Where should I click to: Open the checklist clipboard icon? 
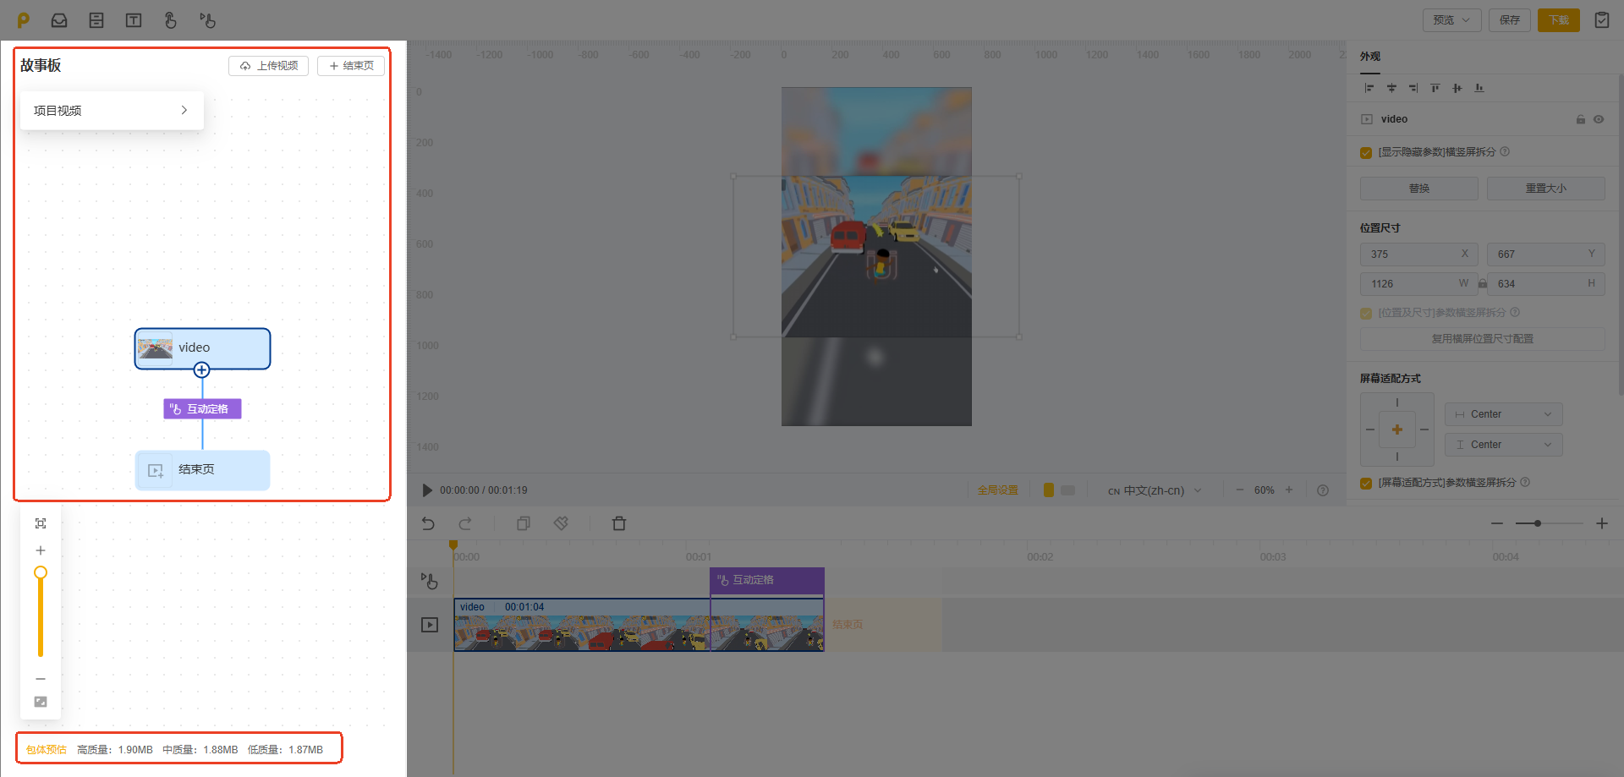click(x=1602, y=19)
